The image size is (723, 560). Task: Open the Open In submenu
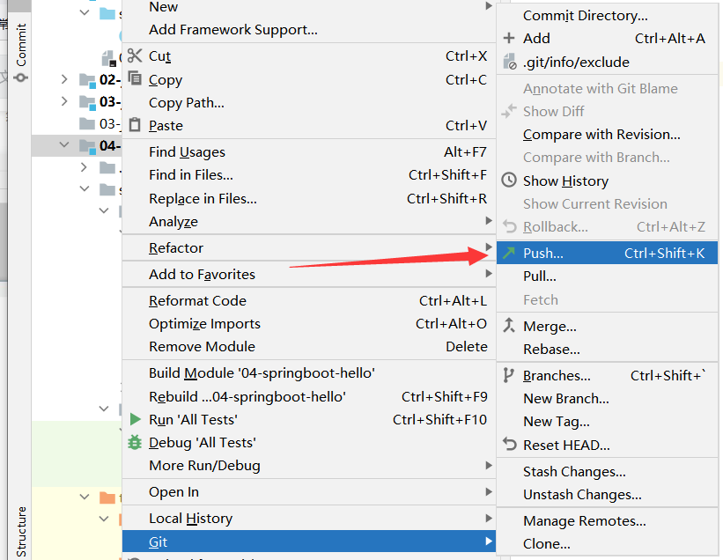[309, 492]
